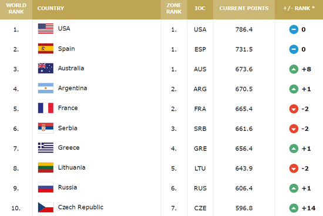Click the France flag icon
This screenshot has width=323, height=216.
46,108
